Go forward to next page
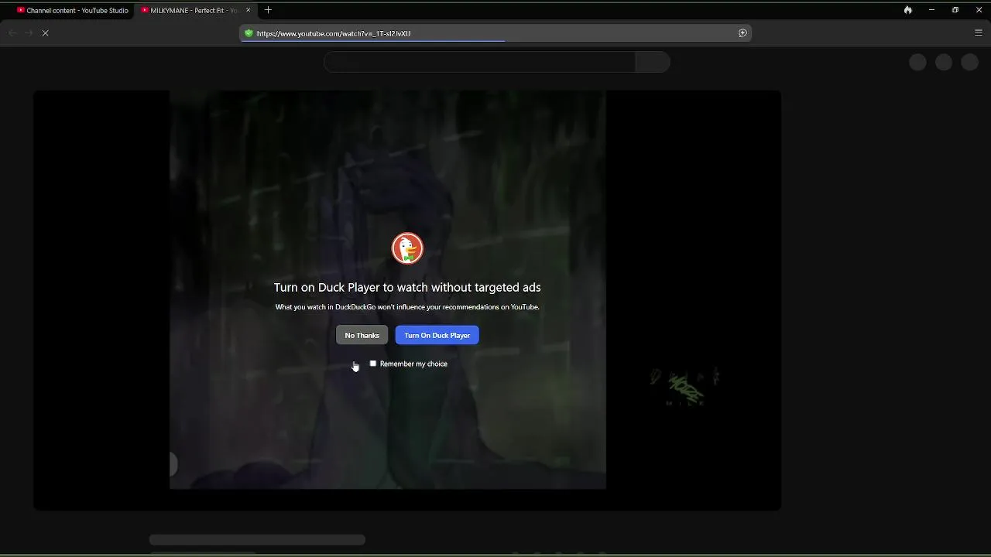 coord(28,33)
